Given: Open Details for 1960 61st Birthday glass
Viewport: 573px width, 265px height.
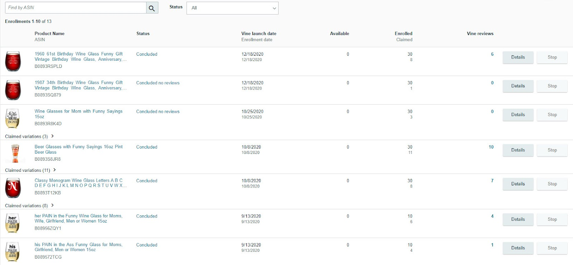Looking at the screenshot, I should (x=518, y=57).
